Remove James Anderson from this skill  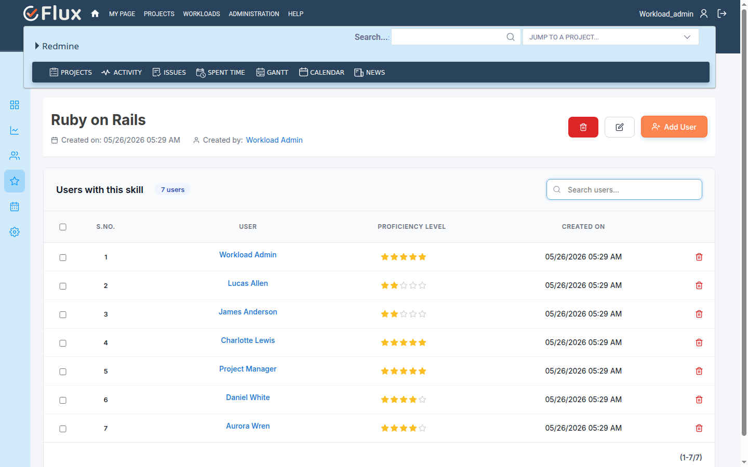pyautogui.click(x=699, y=314)
